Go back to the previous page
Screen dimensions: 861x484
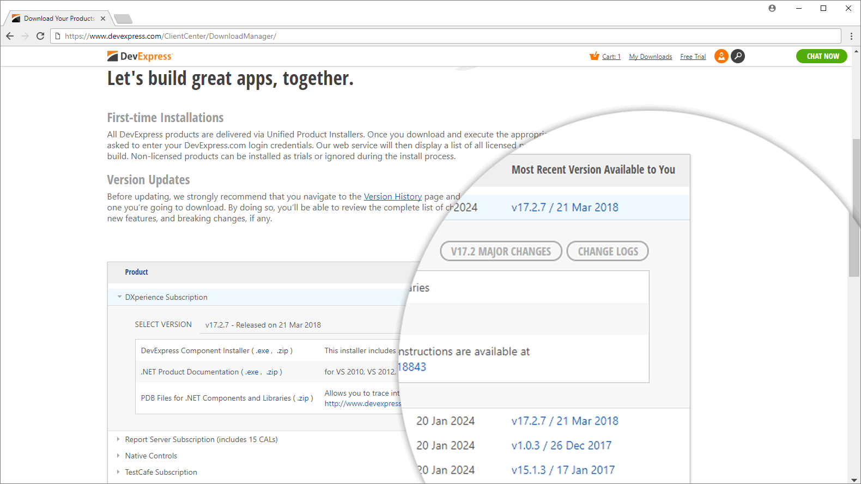(x=10, y=36)
